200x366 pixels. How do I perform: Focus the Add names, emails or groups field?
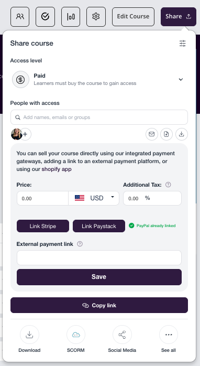[99, 117]
